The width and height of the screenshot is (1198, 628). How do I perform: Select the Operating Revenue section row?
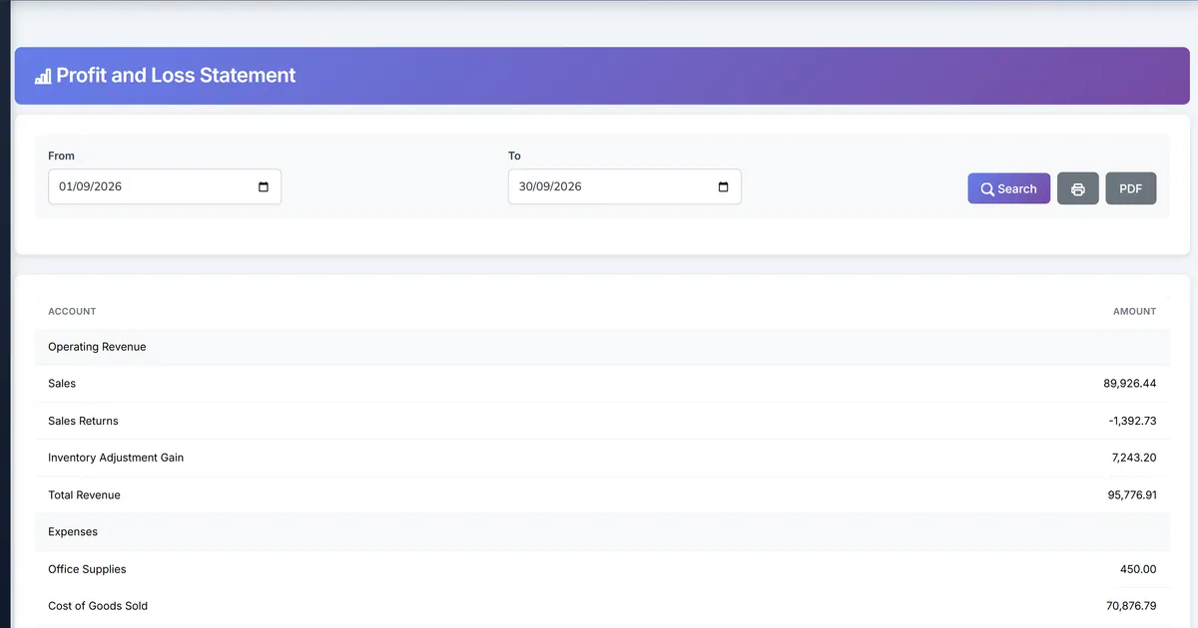(x=602, y=347)
